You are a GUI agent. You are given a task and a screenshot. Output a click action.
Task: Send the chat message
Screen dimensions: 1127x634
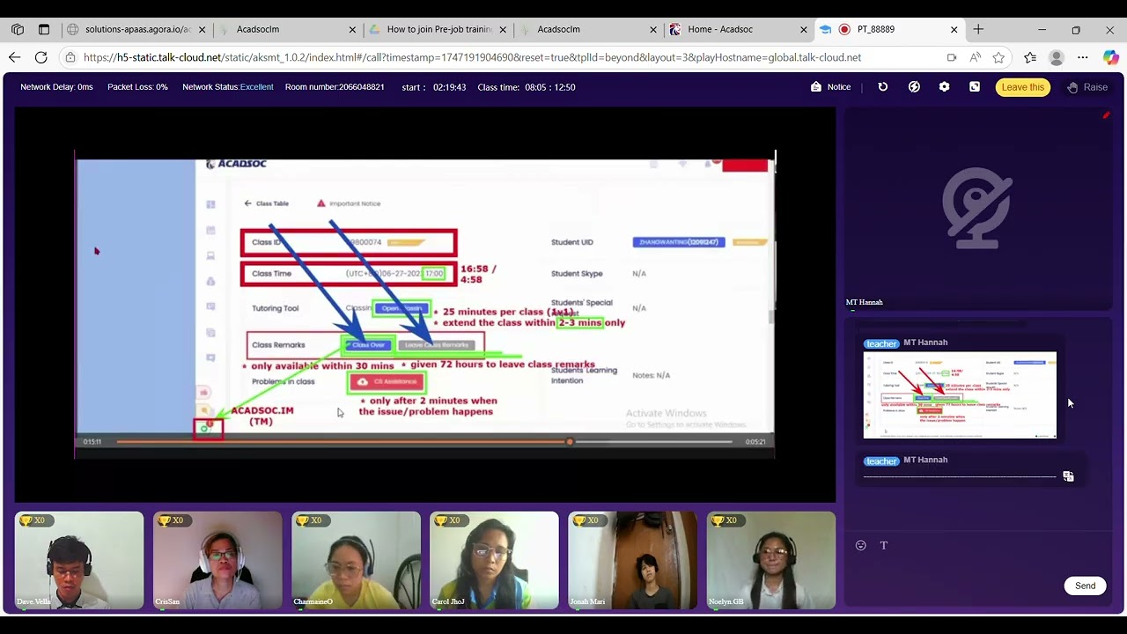click(1085, 586)
